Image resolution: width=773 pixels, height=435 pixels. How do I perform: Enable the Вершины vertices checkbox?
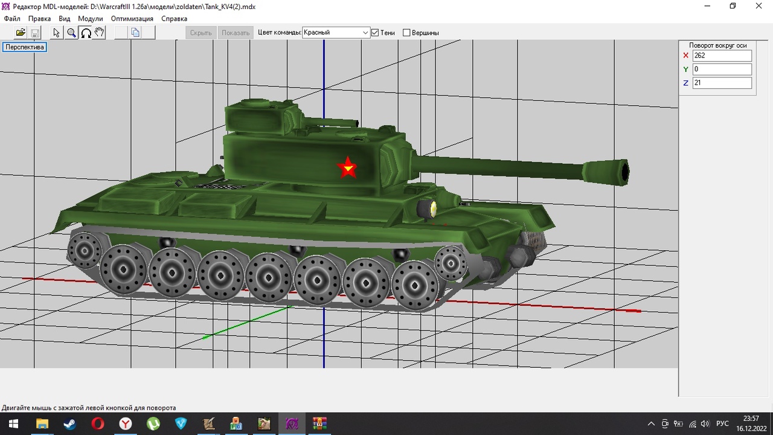406,33
